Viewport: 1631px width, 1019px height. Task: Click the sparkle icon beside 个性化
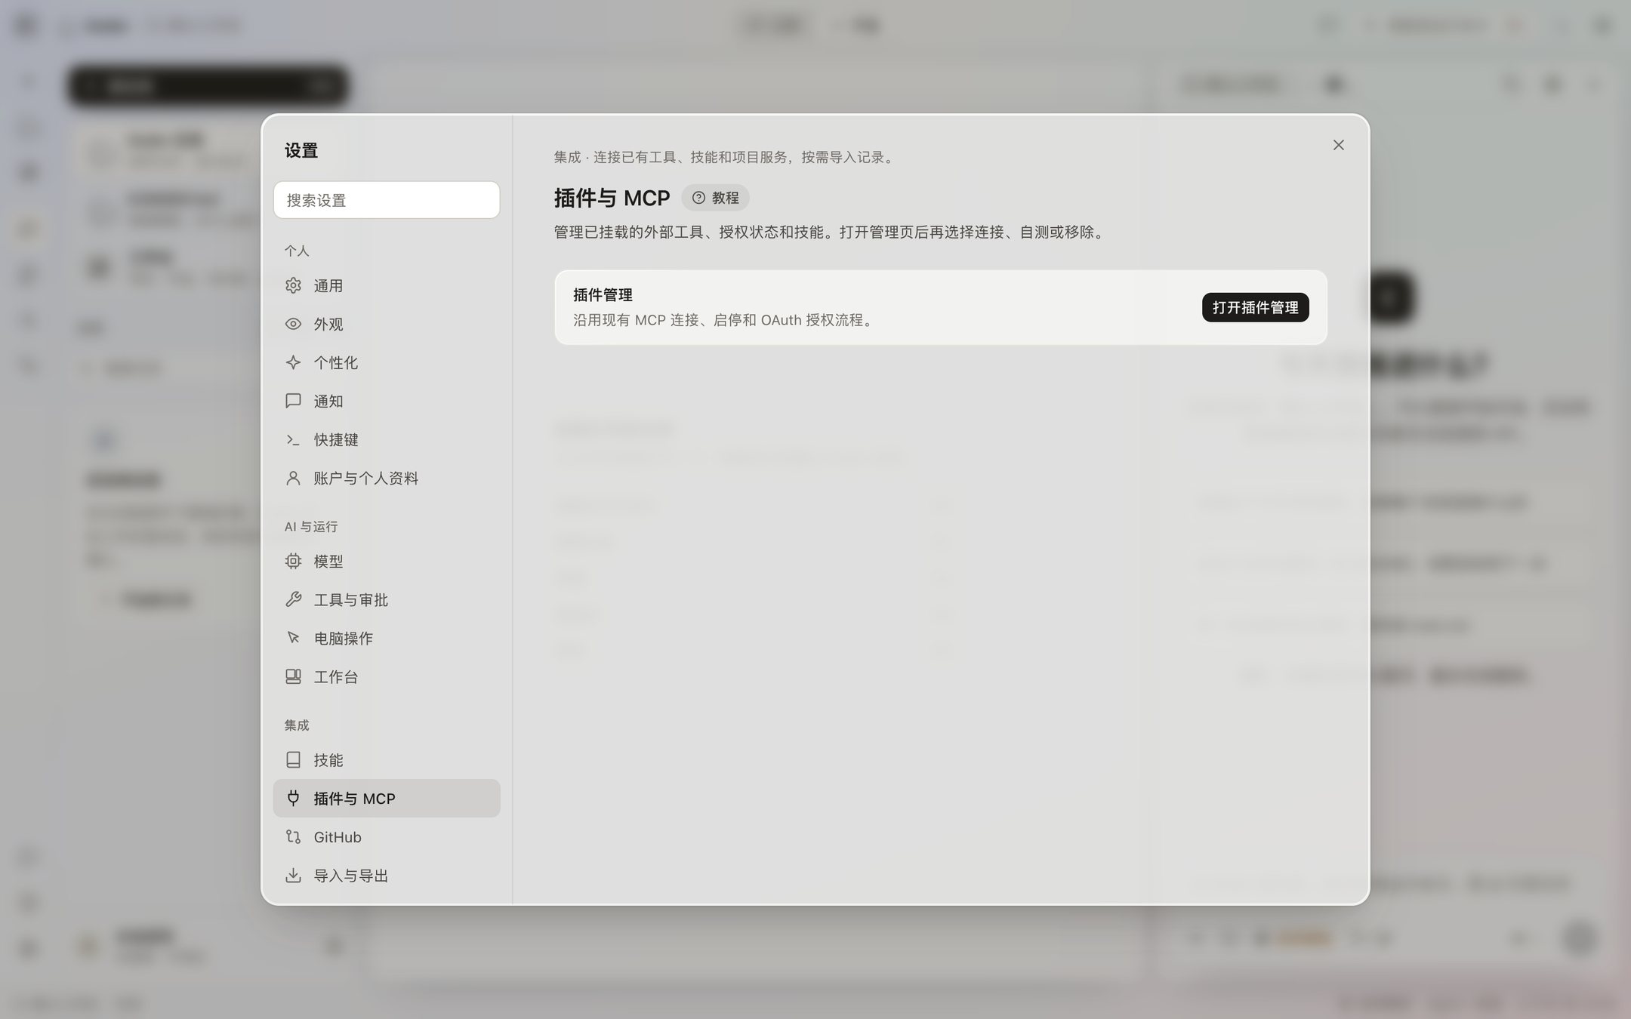293,362
